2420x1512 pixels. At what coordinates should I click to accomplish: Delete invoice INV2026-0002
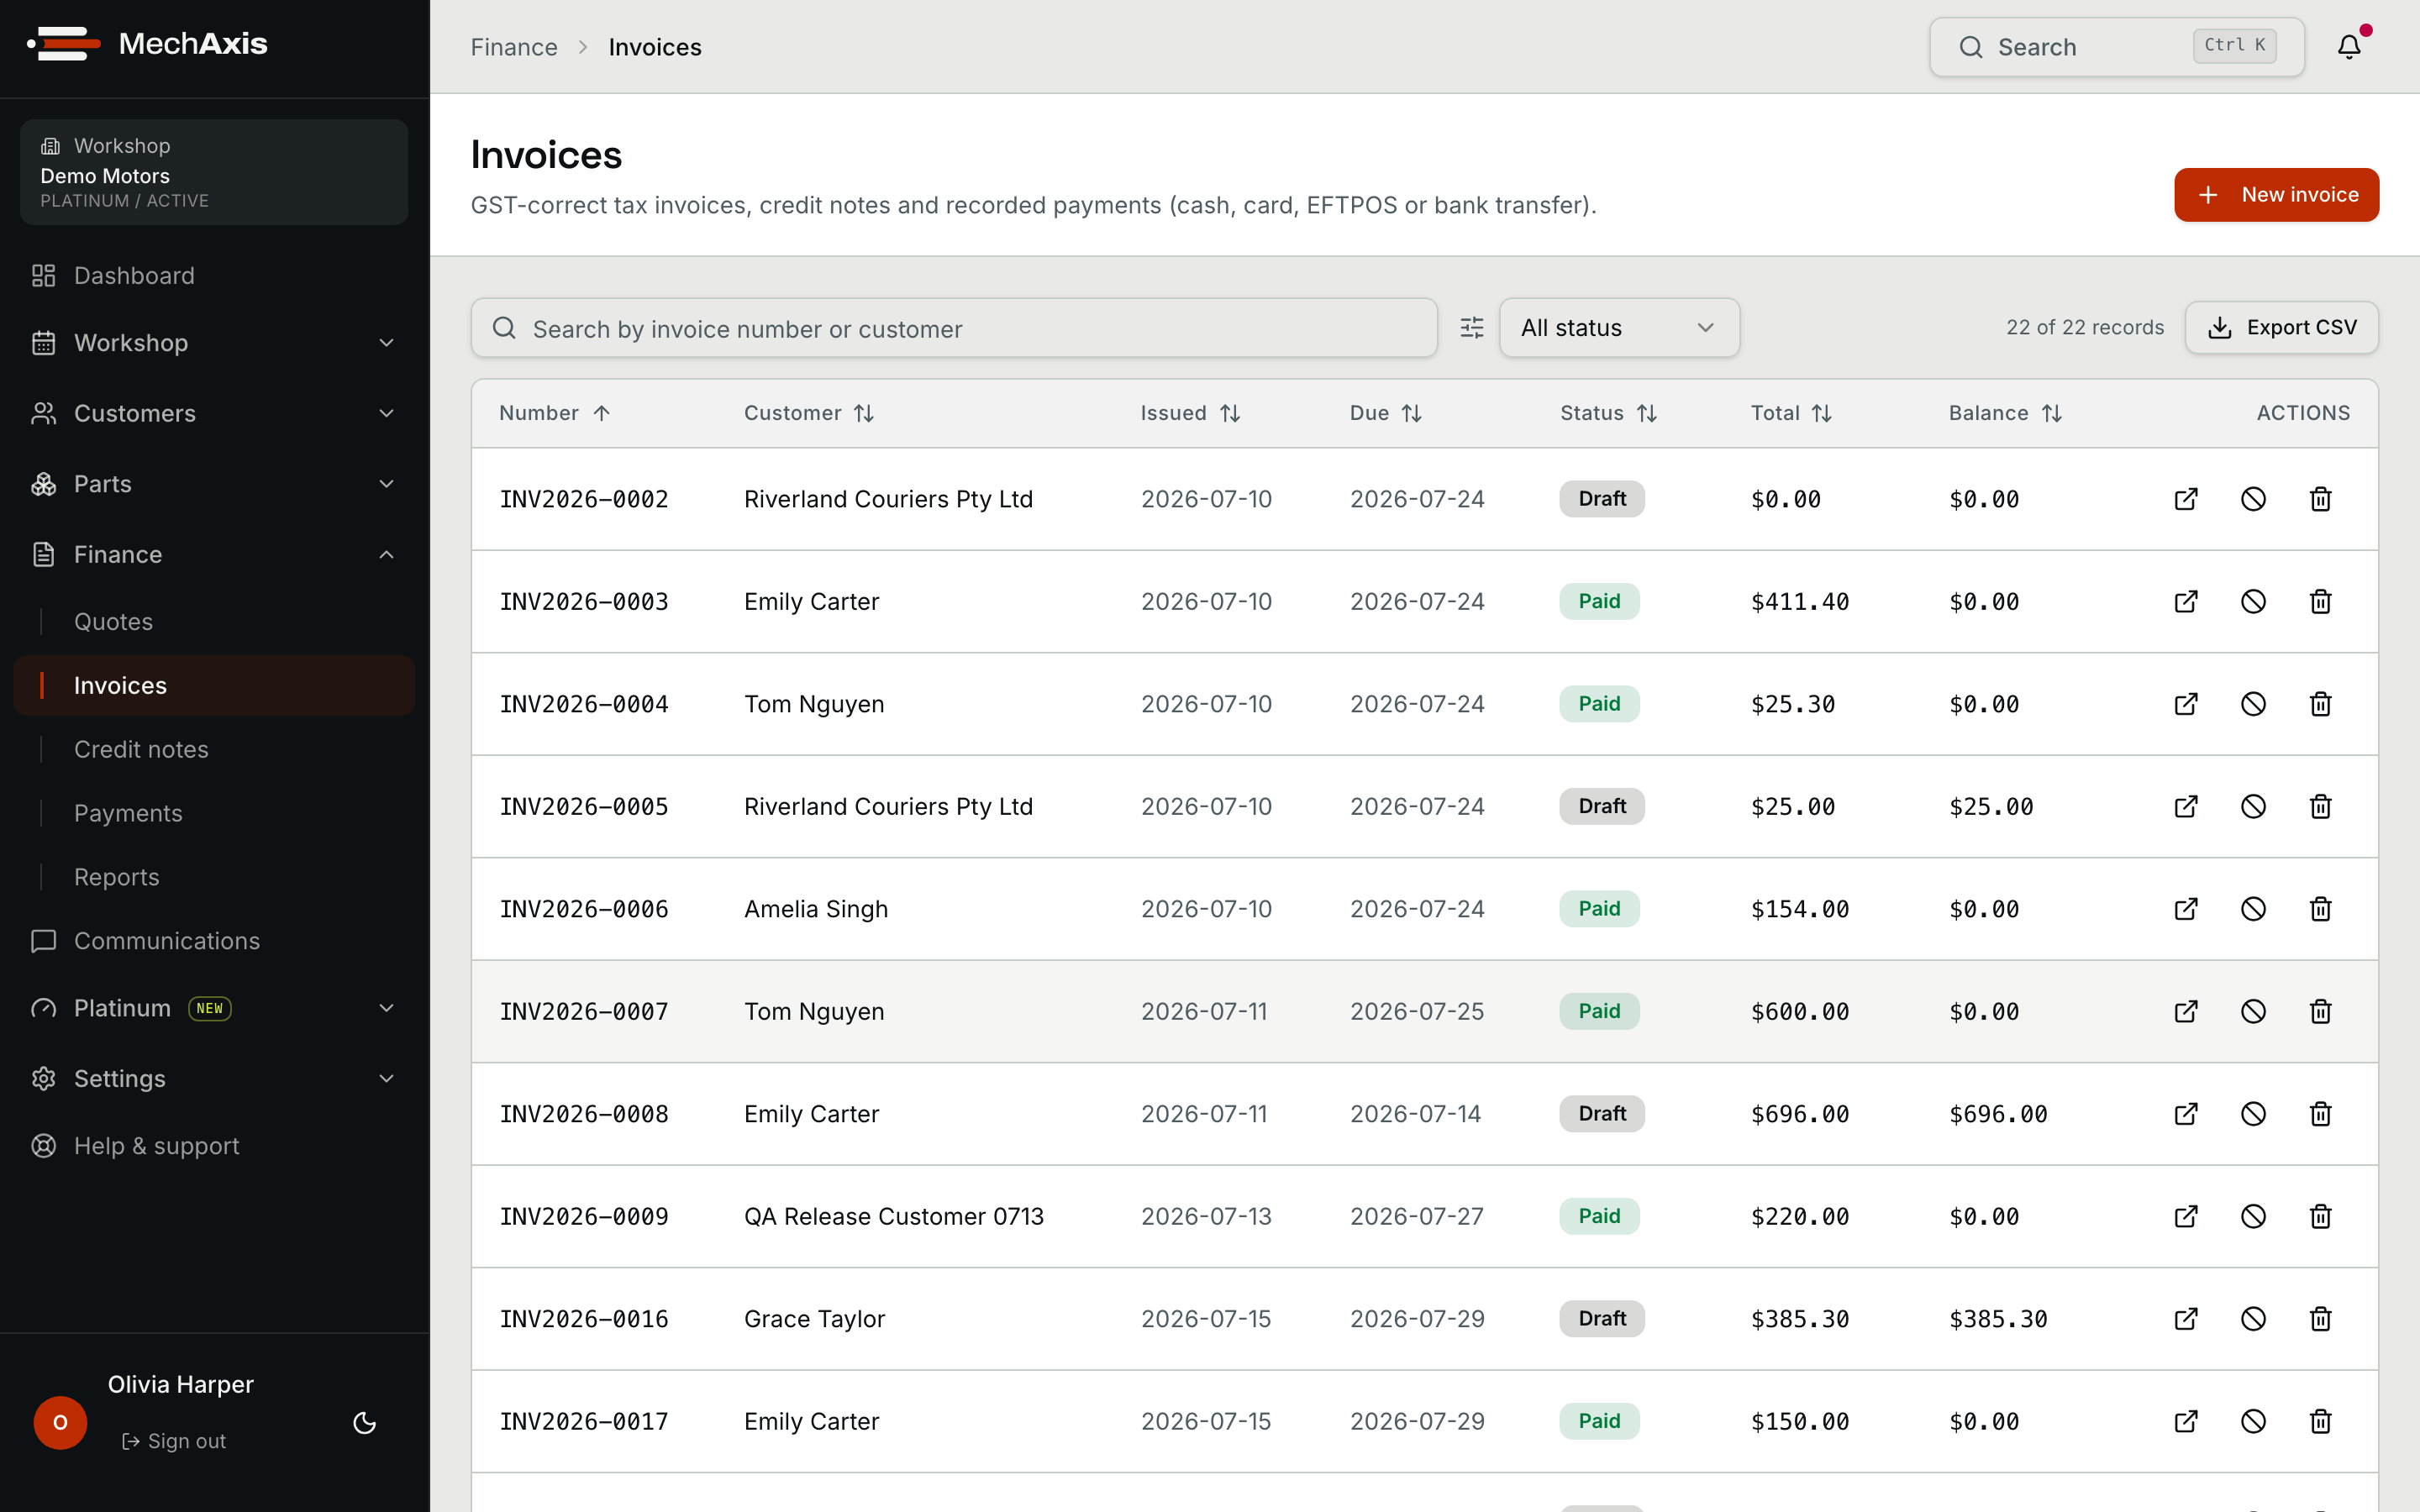pyautogui.click(x=2320, y=499)
